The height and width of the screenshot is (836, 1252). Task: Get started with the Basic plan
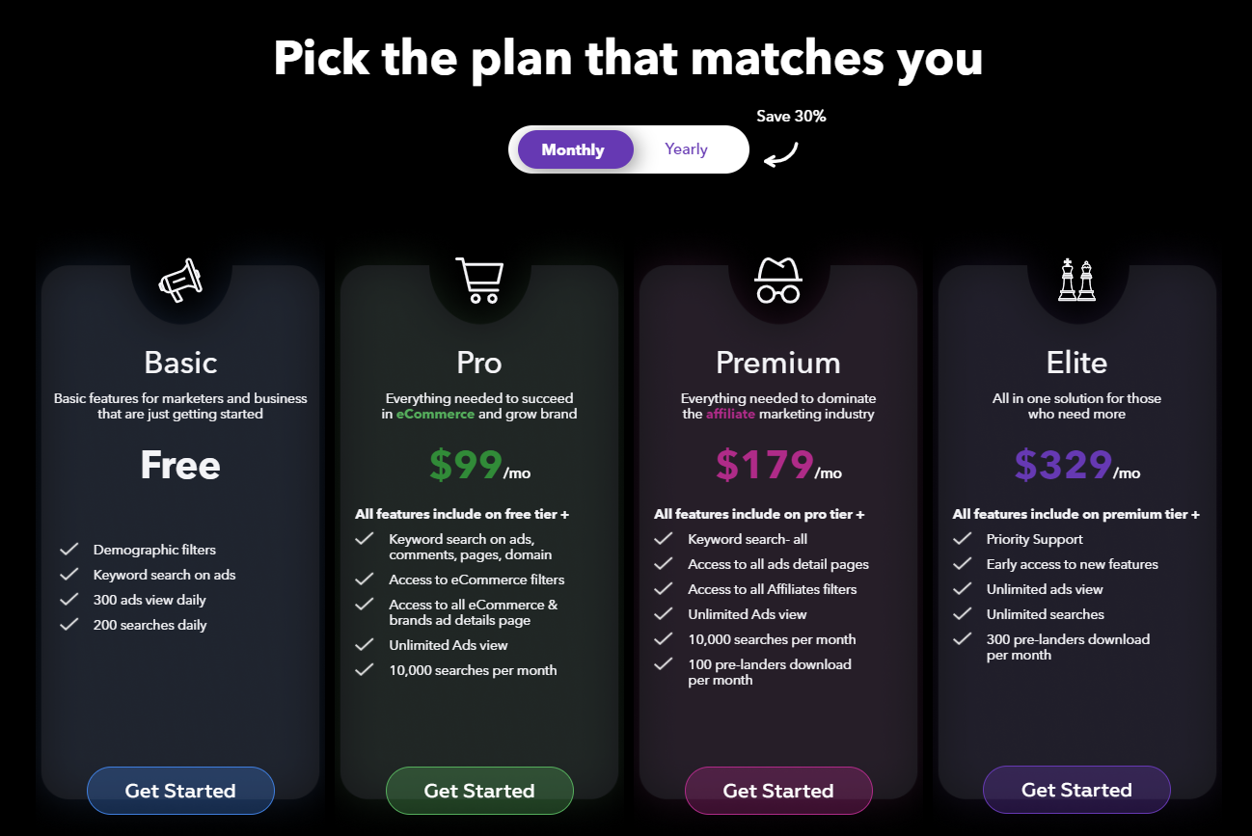point(180,791)
